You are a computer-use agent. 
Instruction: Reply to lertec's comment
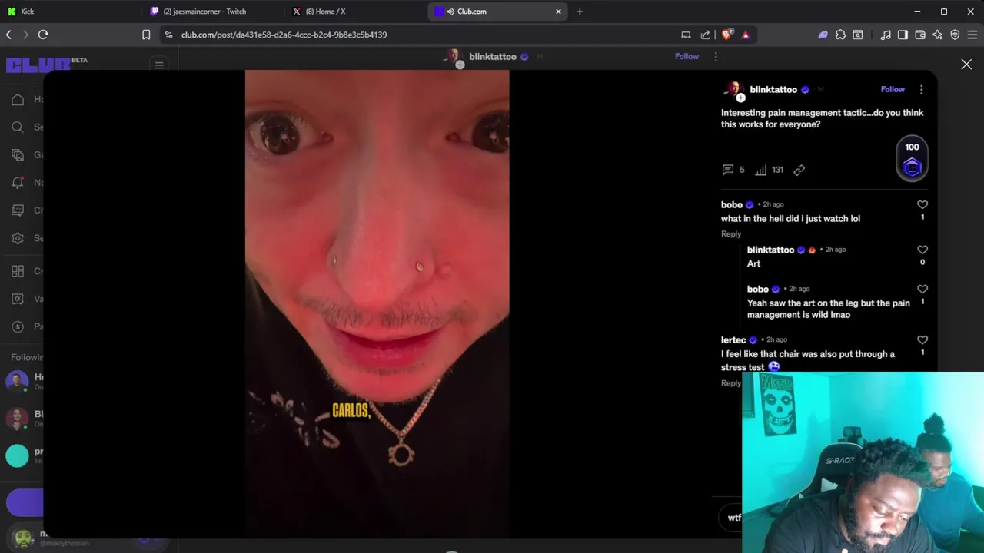(731, 383)
